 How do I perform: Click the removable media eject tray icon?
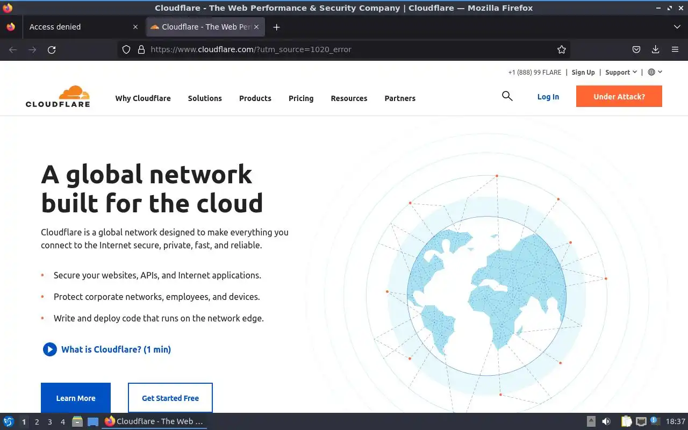591,421
